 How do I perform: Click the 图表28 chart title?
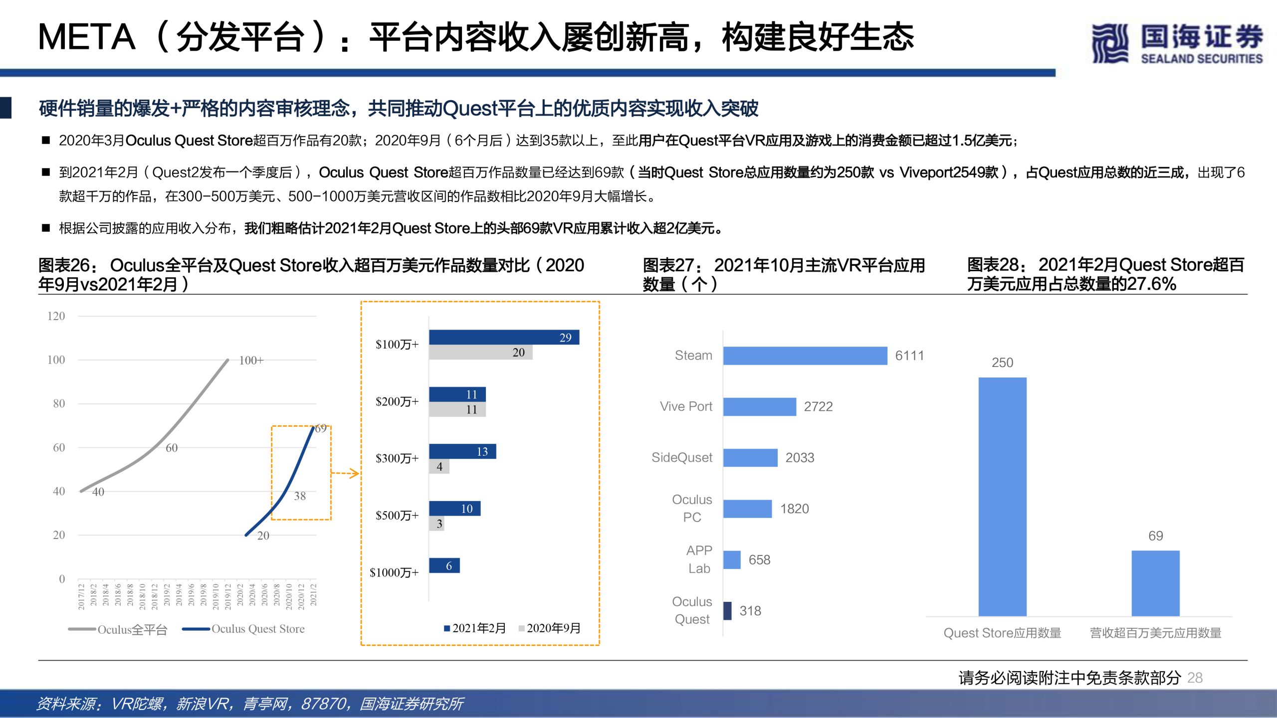click(1106, 274)
